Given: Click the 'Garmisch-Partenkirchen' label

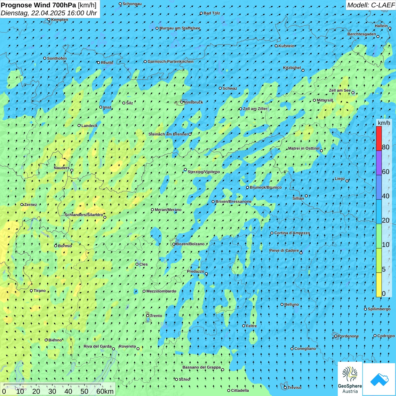Looking at the screenshot, I should (171, 61).
